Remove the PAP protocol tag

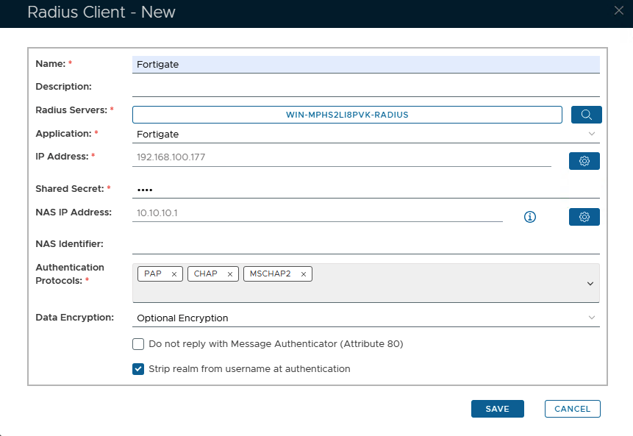tap(174, 274)
